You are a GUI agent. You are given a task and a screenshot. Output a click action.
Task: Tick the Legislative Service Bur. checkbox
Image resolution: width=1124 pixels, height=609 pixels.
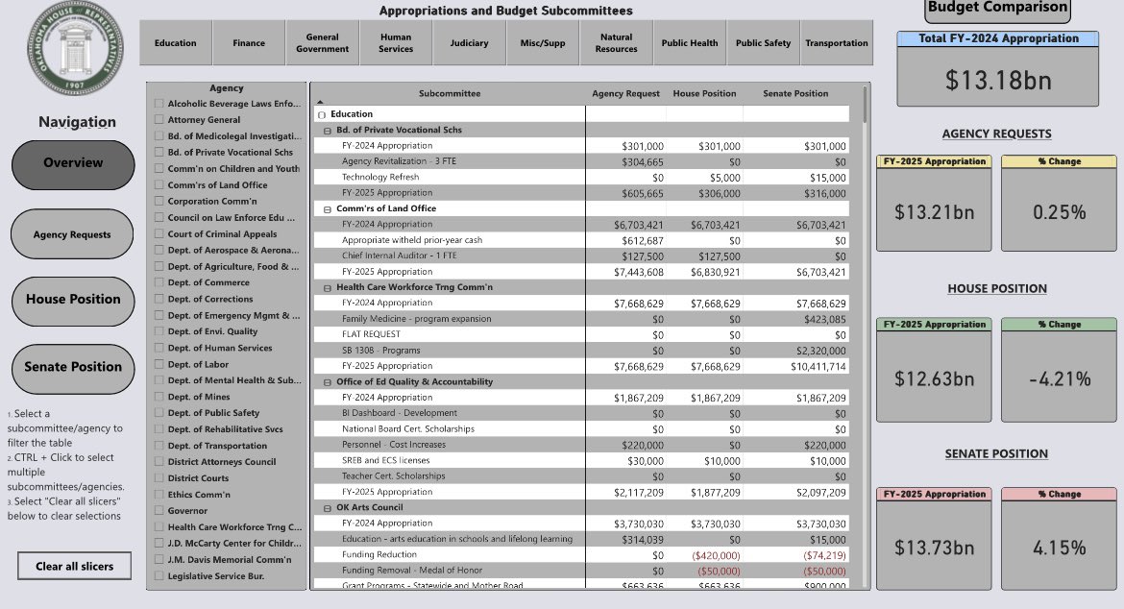click(x=159, y=576)
